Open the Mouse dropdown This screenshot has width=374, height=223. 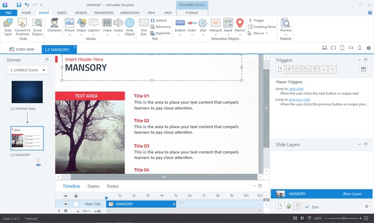point(266,33)
